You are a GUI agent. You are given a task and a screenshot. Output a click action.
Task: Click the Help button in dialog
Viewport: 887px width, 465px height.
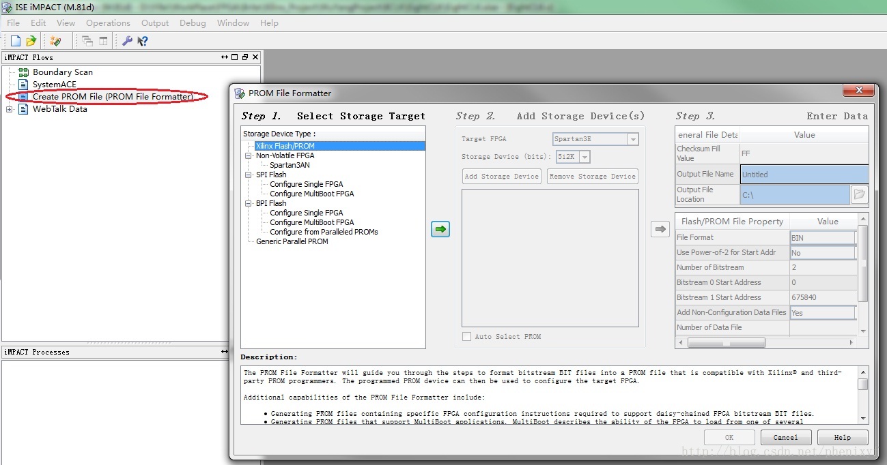pos(843,438)
